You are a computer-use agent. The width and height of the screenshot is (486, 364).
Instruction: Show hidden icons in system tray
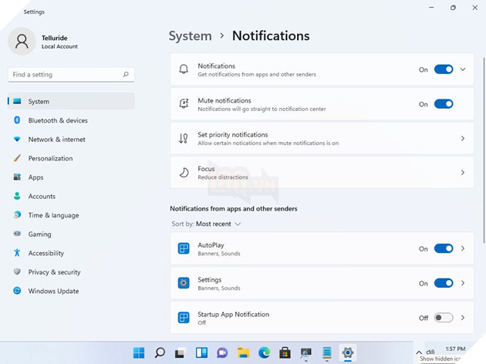coord(419,352)
